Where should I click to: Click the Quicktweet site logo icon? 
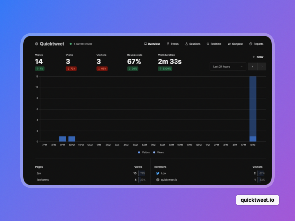point(37,44)
